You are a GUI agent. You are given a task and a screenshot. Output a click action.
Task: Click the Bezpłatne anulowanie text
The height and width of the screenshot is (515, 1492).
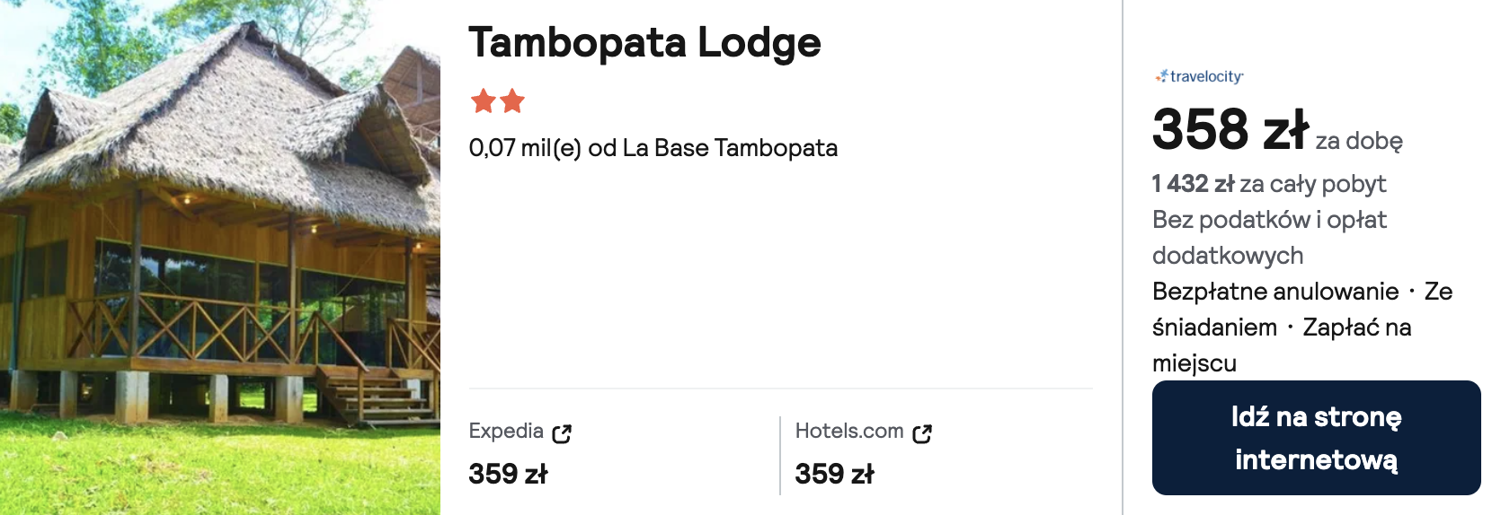1275,292
